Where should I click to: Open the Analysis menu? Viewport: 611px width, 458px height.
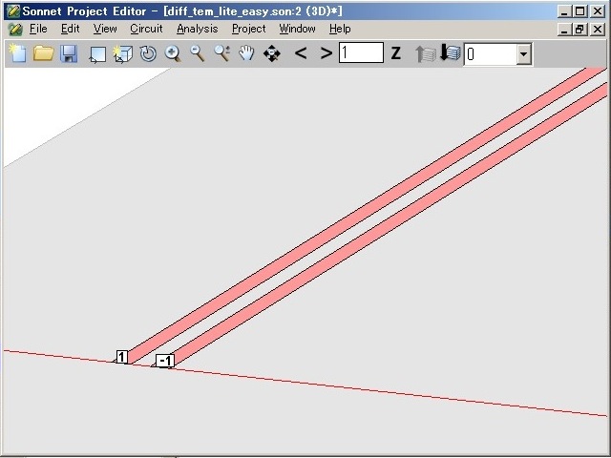198,29
